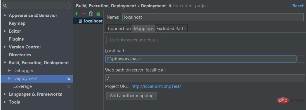
Task: Open the Excluded Paths tab
Action: (x=171, y=29)
